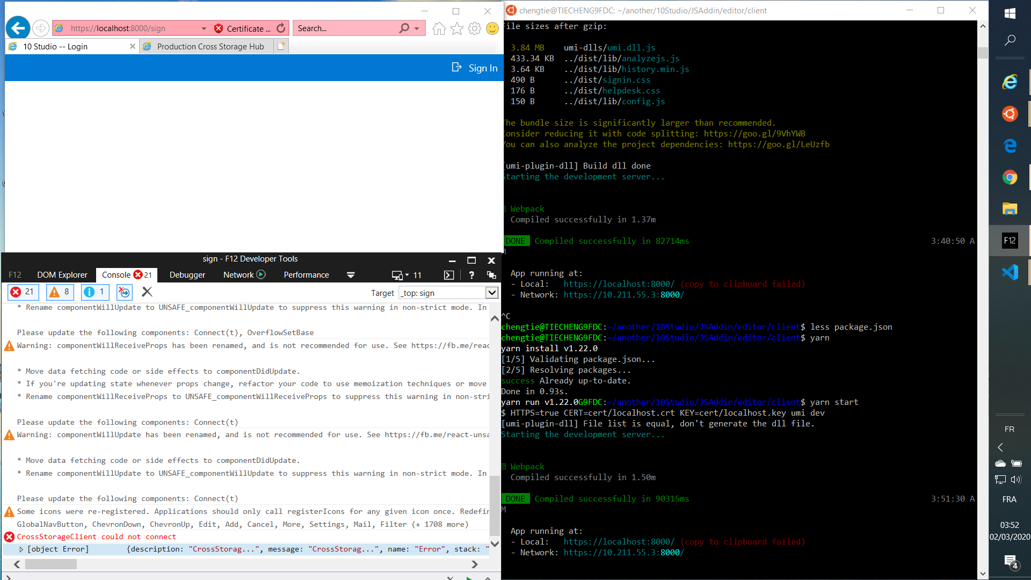Toggle the errors filter showing 21
Viewport: 1031px width, 580px height.
point(23,292)
